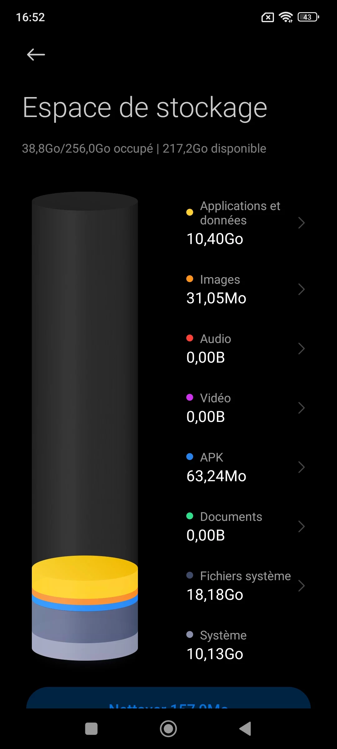
Task: Open the Vidéo chevron arrow
Action: 301,408
